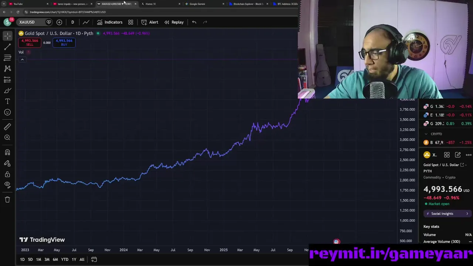Image resolution: width=473 pixels, height=266 pixels.
Task: Open the go to date calendar icon
Action: point(94,259)
